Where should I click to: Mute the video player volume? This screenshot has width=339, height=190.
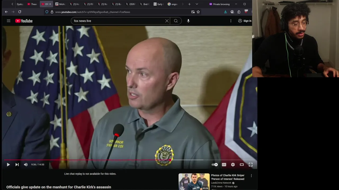(x=26, y=165)
